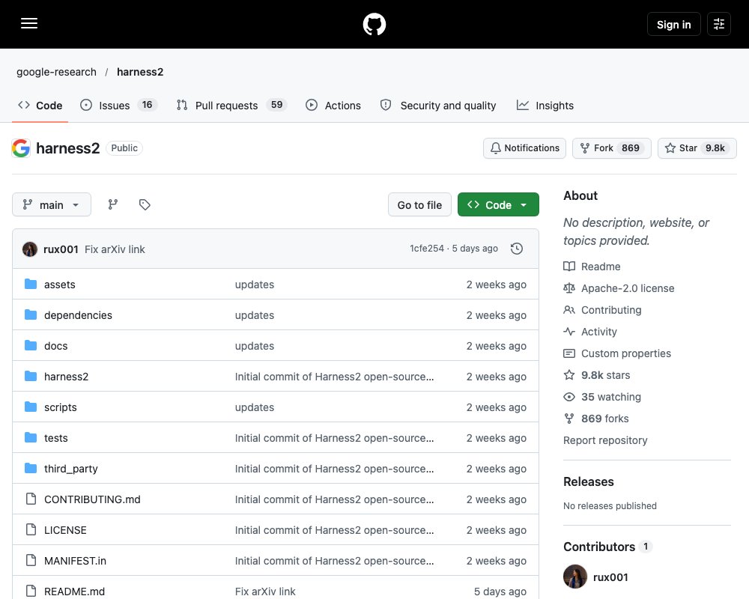Image resolution: width=749 pixels, height=599 pixels.
Task: Open rux001 avatar in commit header
Action: 30,249
